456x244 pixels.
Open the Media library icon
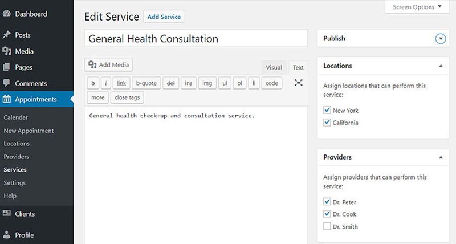point(6,51)
